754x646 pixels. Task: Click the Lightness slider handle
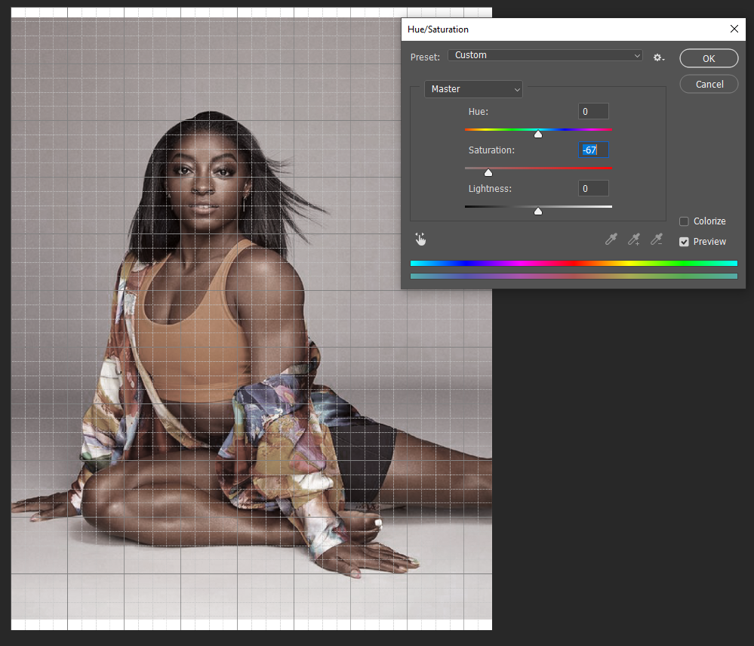tap(538, 211)
